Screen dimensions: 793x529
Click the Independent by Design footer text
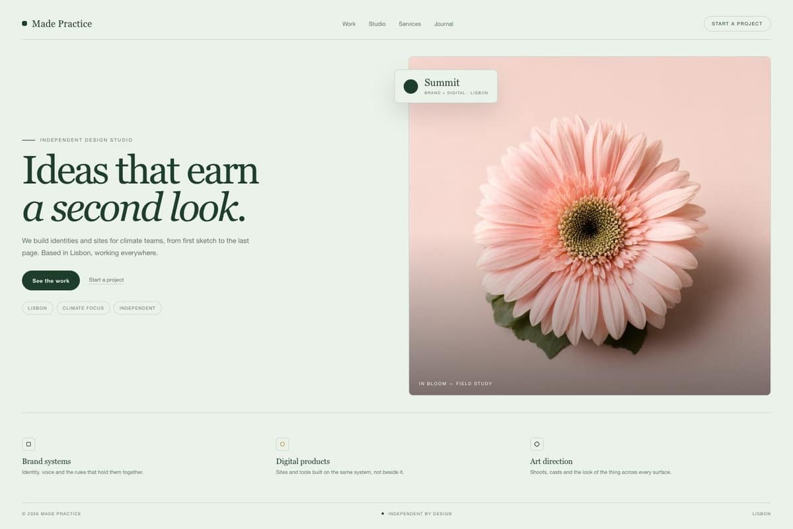pyautogui.click(x=420, y=514)
